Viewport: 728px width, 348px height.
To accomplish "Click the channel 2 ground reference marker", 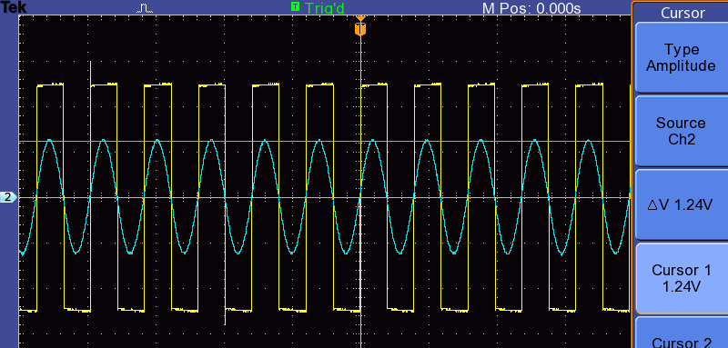I will [8, 197].
